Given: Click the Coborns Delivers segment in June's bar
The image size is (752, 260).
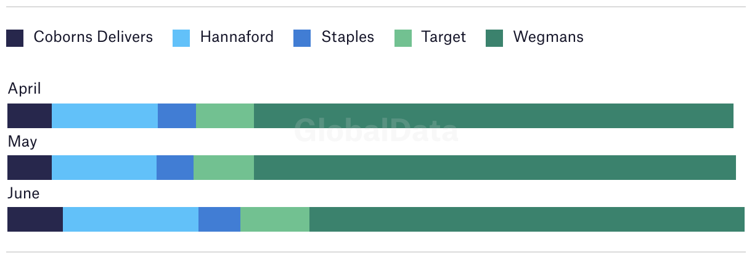Looking at the screenshot, I should click(x=35, y=219).
